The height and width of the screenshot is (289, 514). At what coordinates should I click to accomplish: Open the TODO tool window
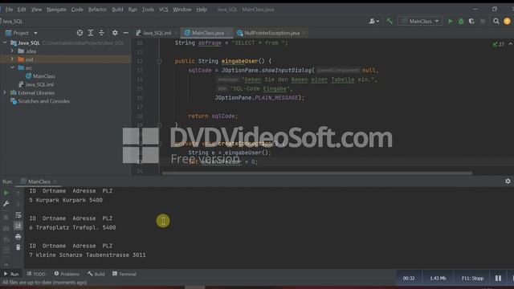[36, 274]
